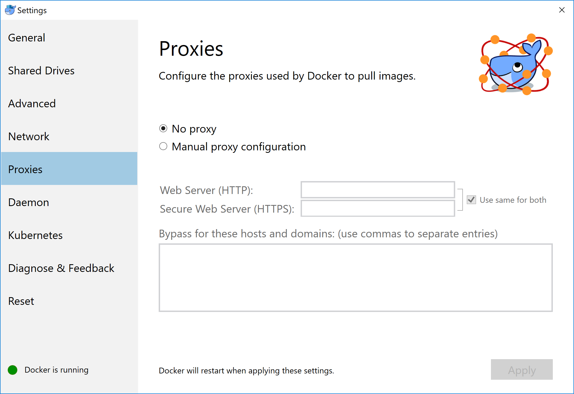Viewport: 574px width, 394px height.
Task: Click the Docker whale icon in title bar
Action: pos(10,10)
